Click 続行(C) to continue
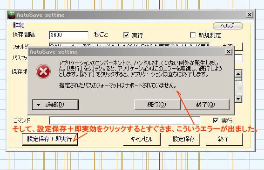The image size is (264, 170). 157,105
